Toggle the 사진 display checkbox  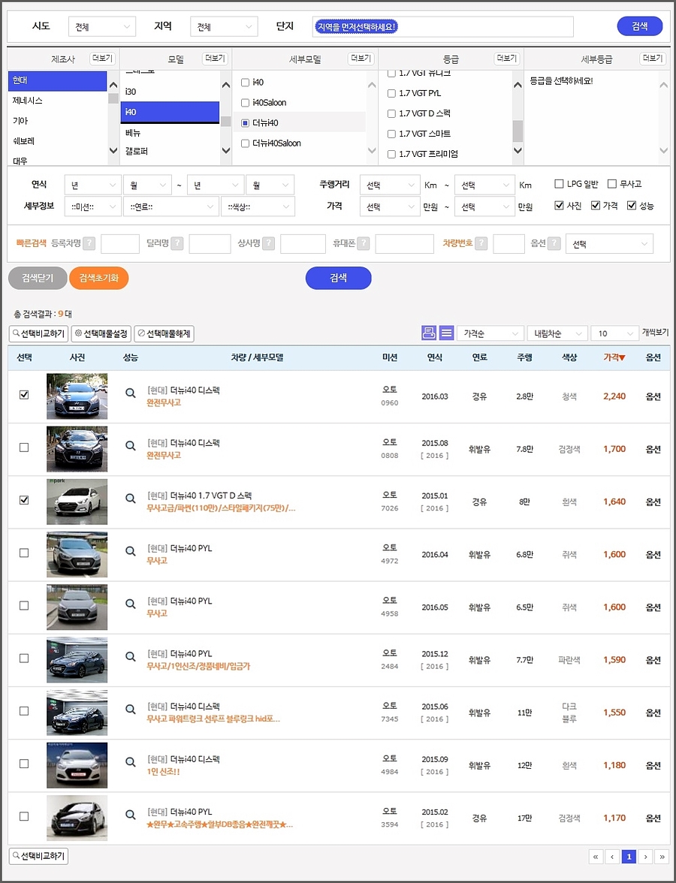point(559,205)
